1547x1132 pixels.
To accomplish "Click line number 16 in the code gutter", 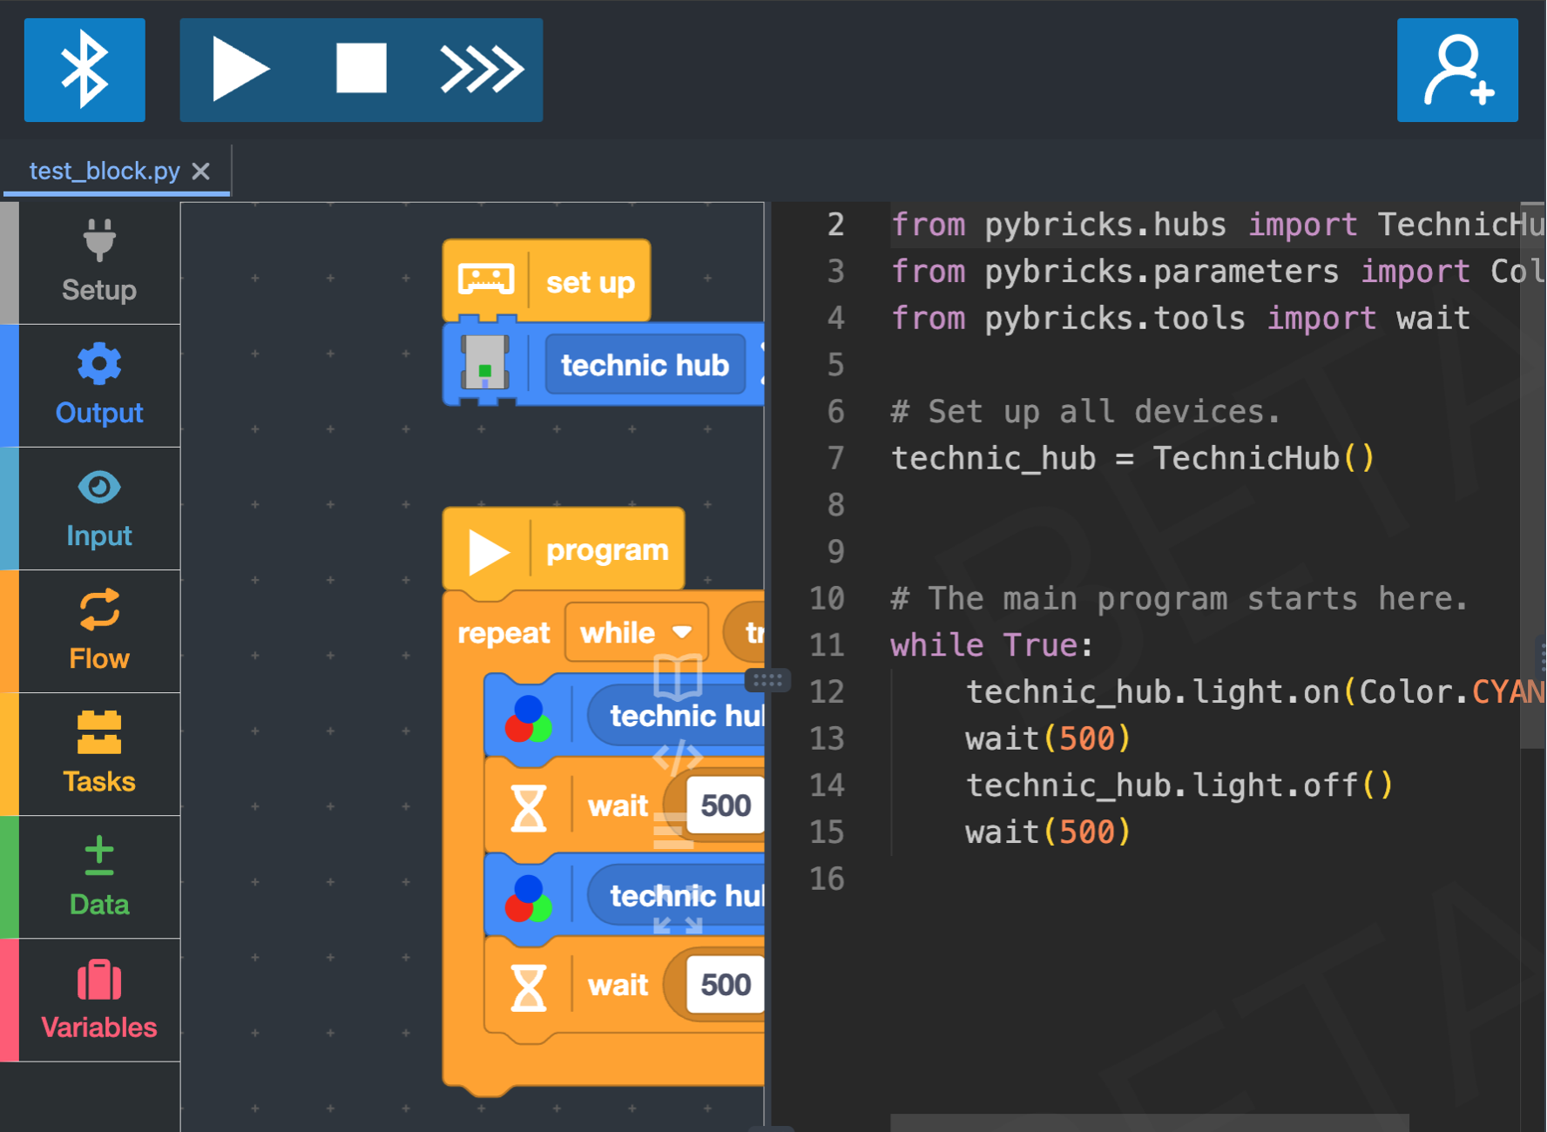I will click(827, 879).
